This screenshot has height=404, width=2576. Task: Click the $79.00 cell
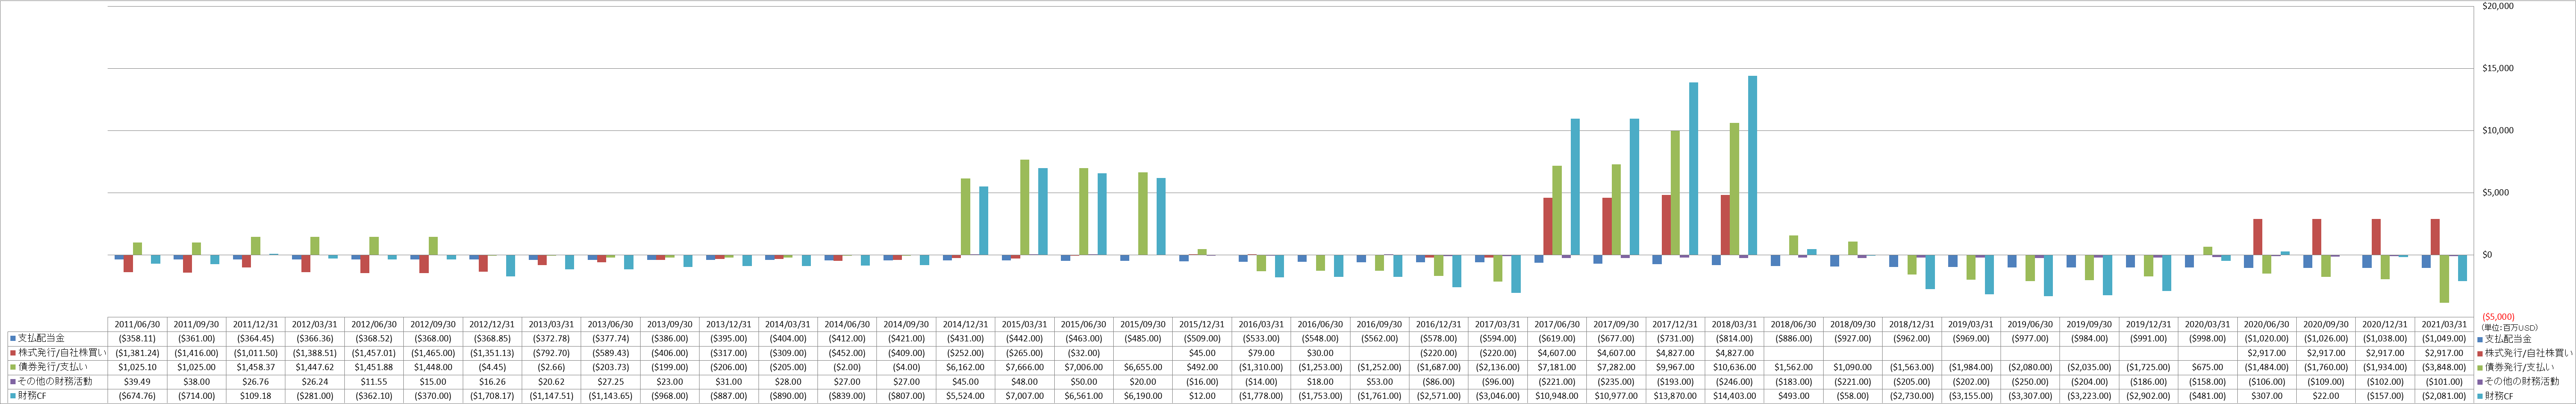1261,353
